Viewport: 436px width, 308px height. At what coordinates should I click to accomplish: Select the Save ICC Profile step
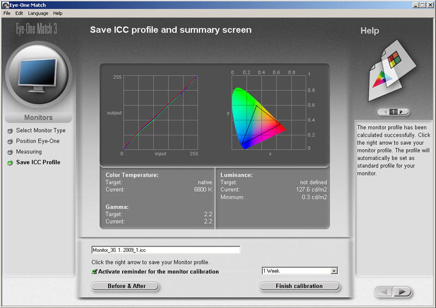tap(38, 162)
